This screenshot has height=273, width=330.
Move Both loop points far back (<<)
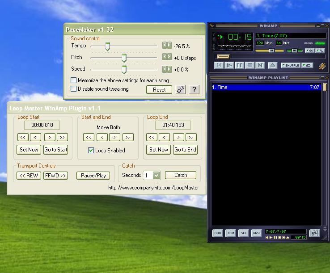coord(89,137)
